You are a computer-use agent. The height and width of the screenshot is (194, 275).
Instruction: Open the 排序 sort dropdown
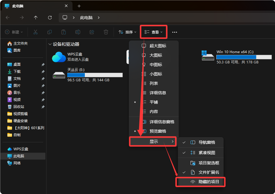[127, 32]
